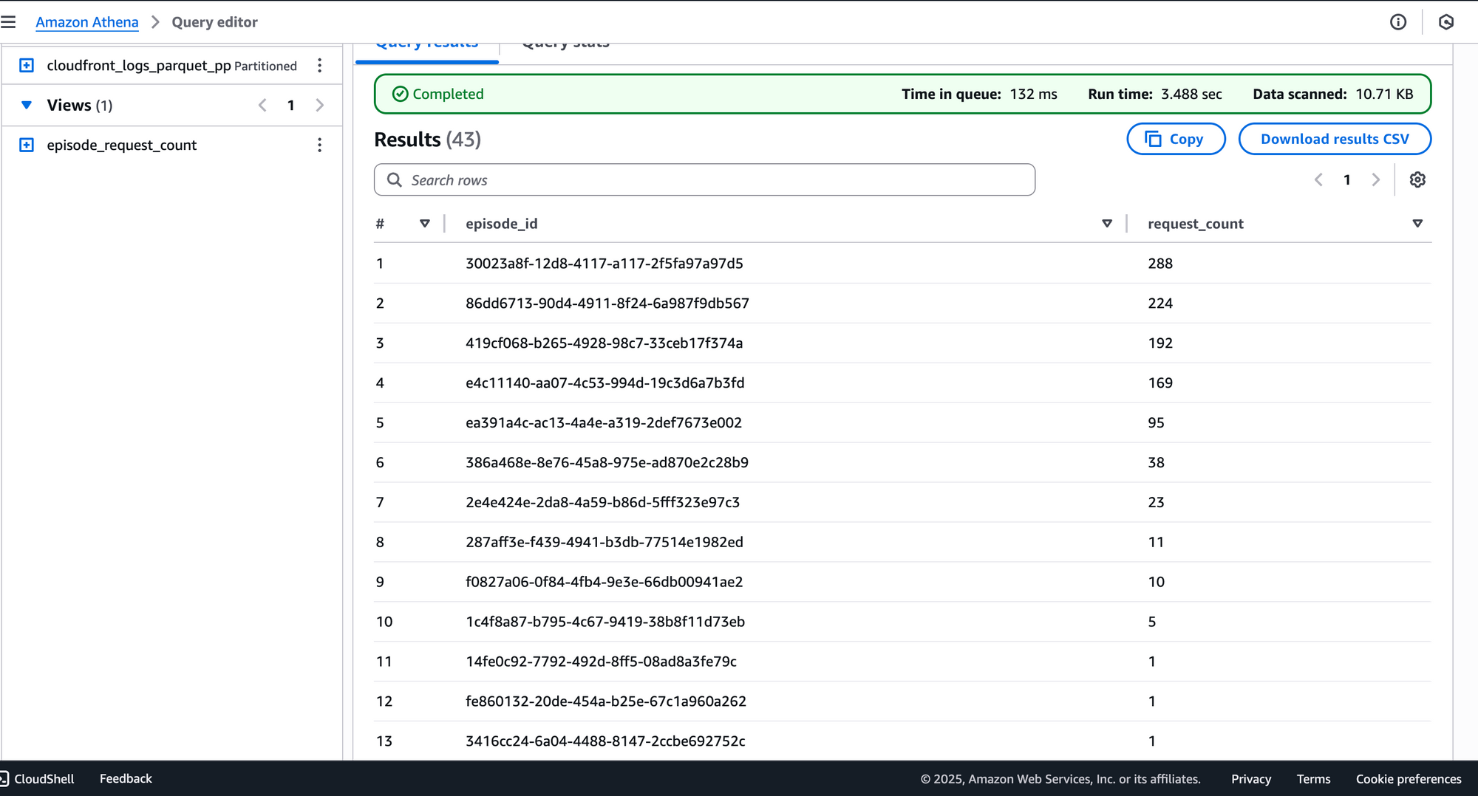Click Download results CSV button
The height and width of the screenshot is (796, 1478).
1334,139
